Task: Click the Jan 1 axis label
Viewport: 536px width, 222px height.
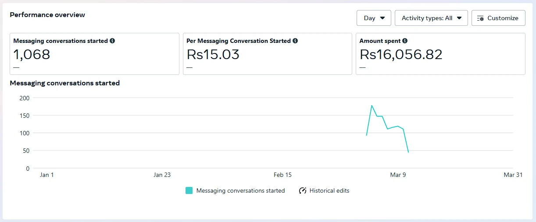Action: tap(46, 175)
